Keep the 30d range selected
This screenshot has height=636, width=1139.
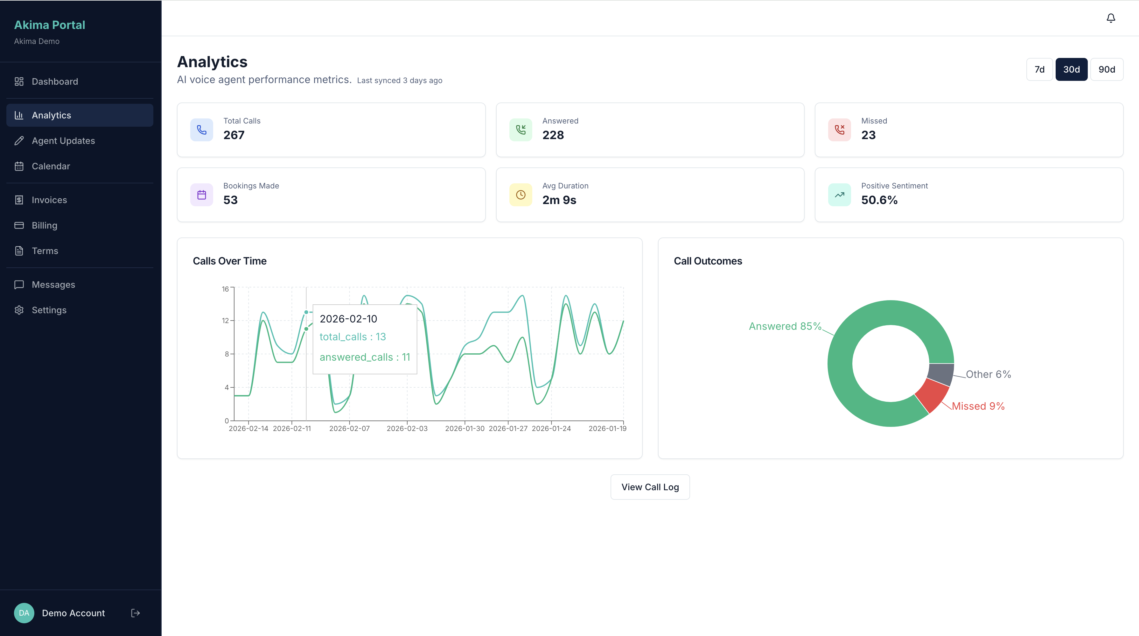pos(1072,69)
